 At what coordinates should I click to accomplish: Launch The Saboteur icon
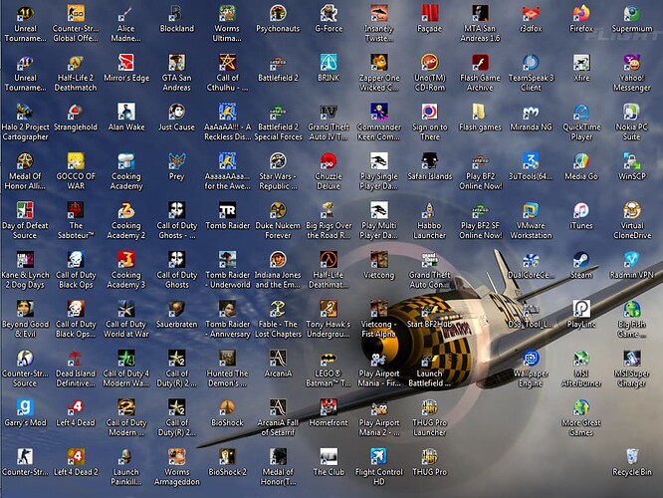tap(76, 222)
